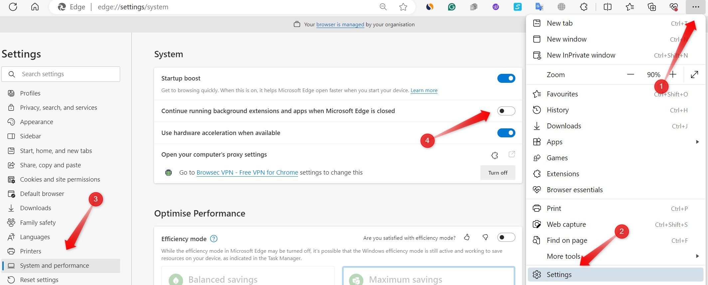This screenshot has width=708, height=285.
Task: Open proxy settings external link icon
Action: tap(512, 154)
